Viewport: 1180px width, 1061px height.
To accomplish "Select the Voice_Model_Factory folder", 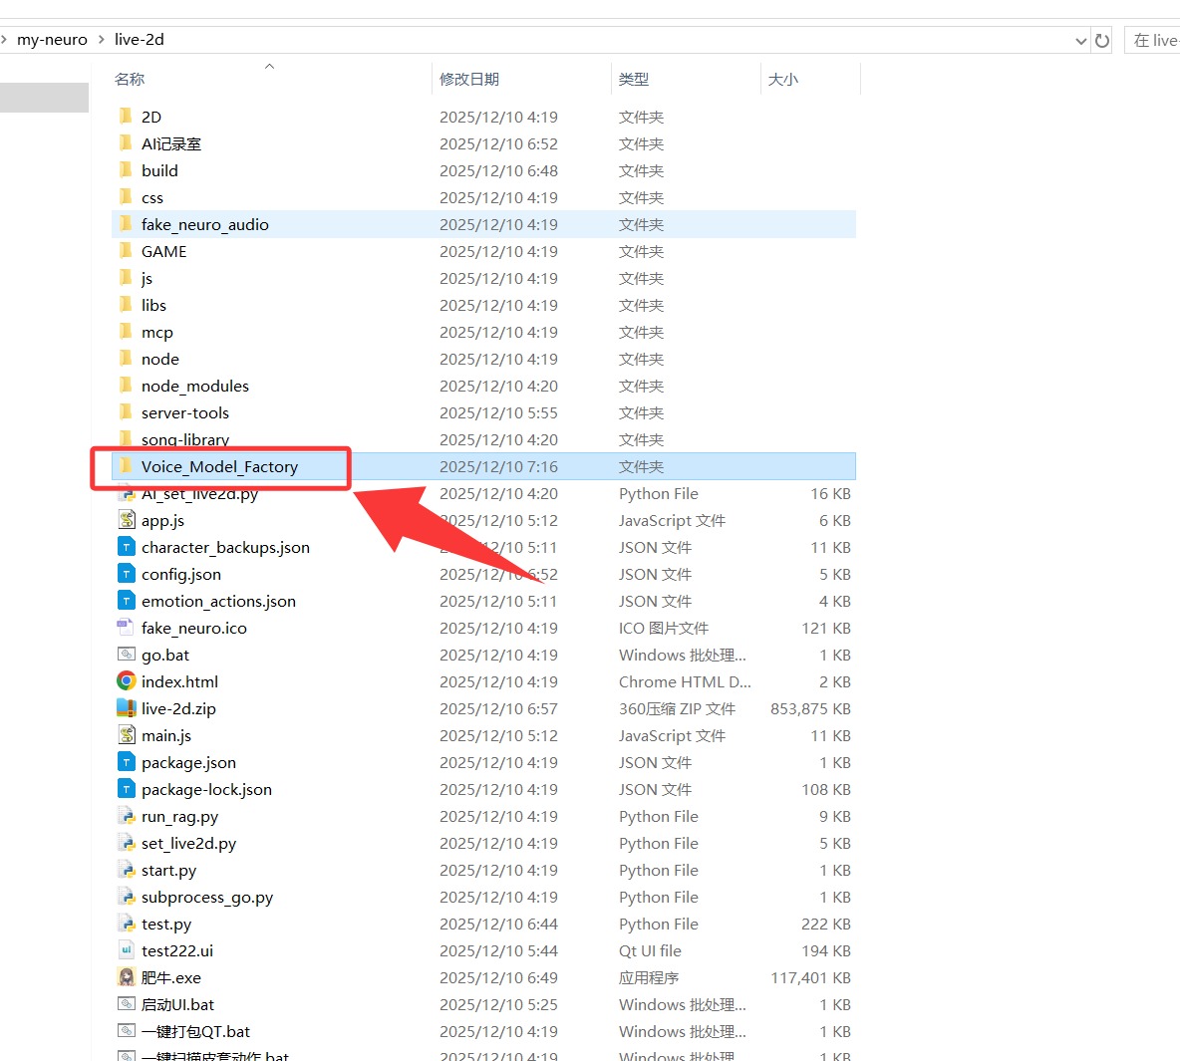I will 219,466.
